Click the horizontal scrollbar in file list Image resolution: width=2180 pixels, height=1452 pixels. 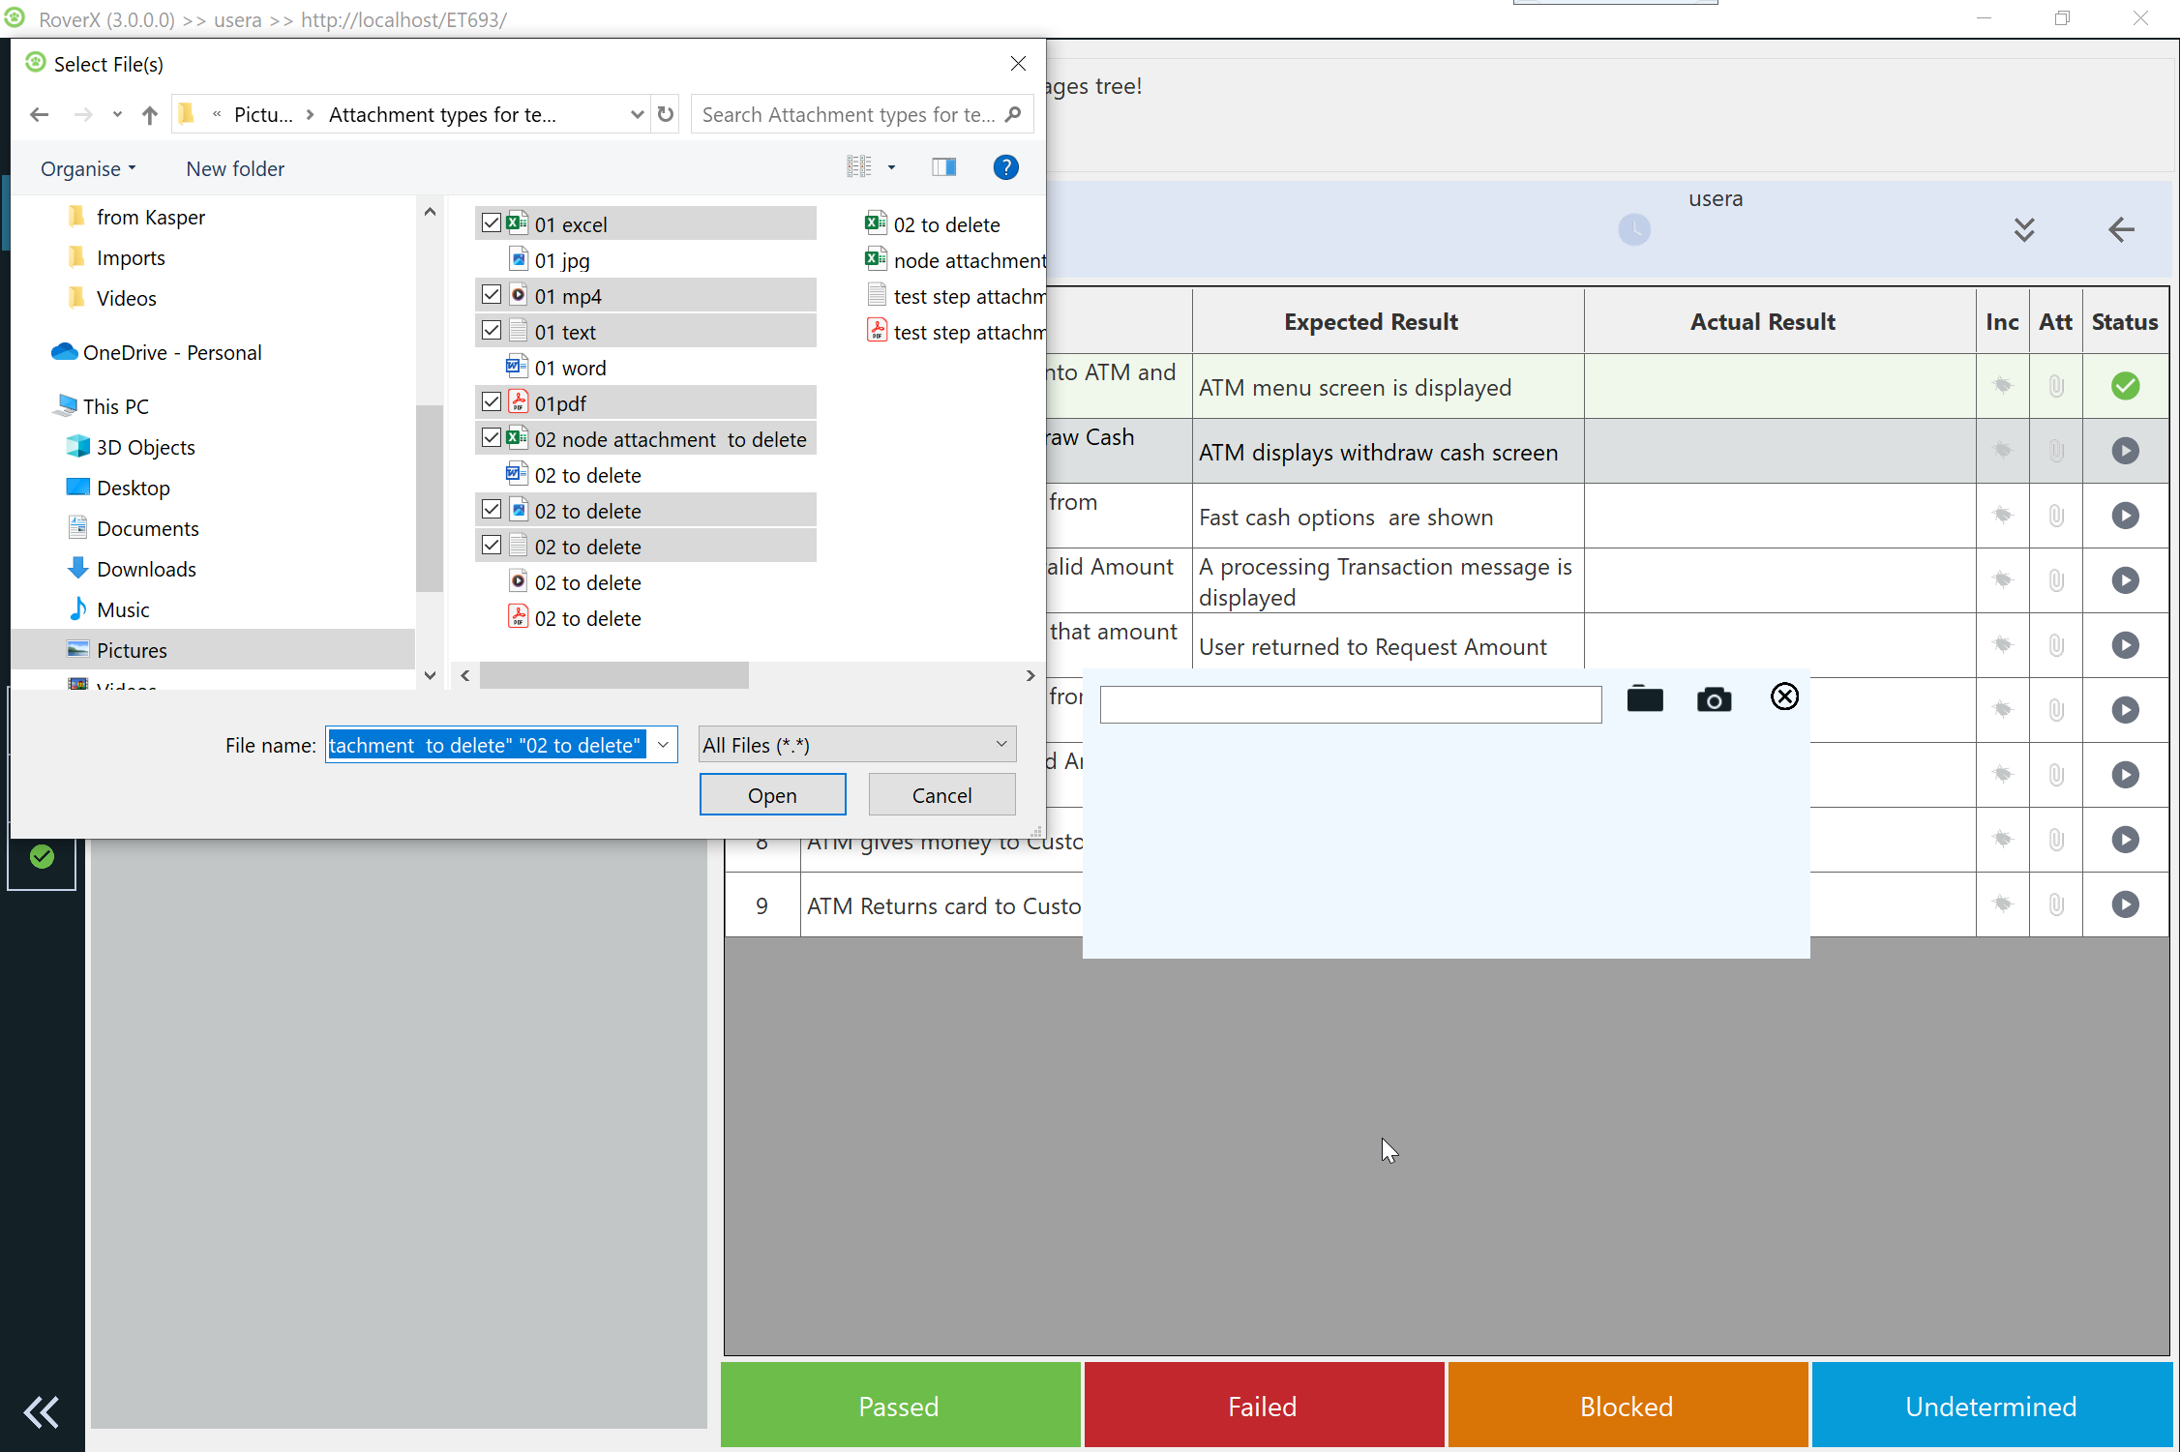[613, 675]
